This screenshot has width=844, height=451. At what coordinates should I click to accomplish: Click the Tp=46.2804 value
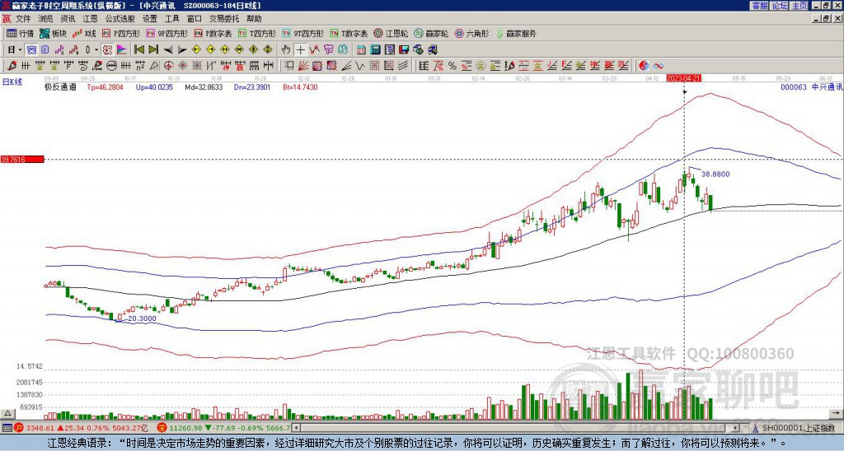coord(105,87)
